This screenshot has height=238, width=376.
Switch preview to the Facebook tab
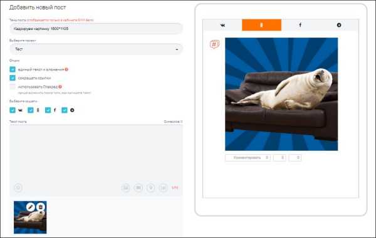tap(300, 25)
